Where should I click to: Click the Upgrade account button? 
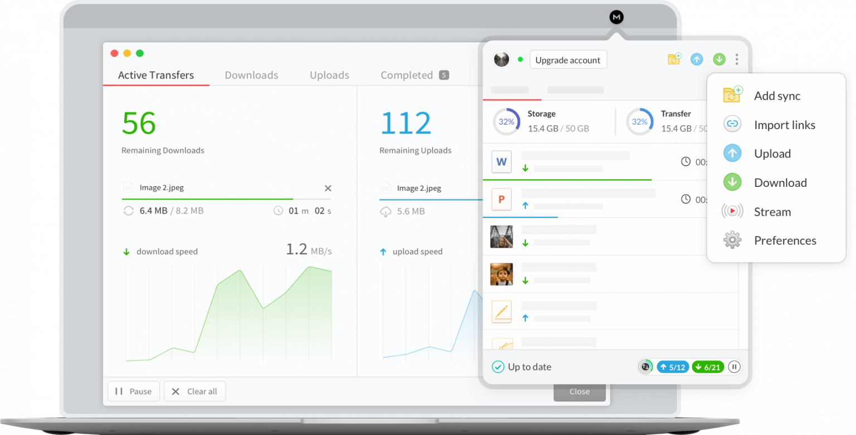pos(568,60)
